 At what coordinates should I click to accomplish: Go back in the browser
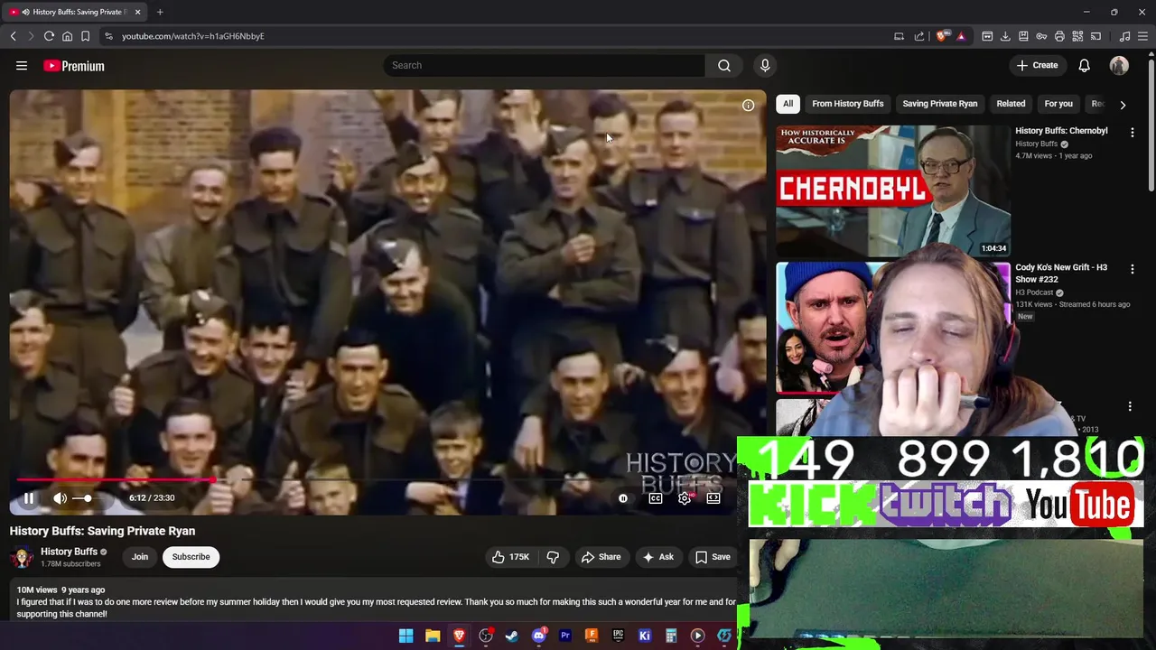click(13, 36)
